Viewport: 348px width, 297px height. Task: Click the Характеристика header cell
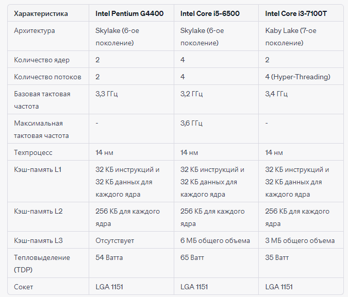click(41, 13)
